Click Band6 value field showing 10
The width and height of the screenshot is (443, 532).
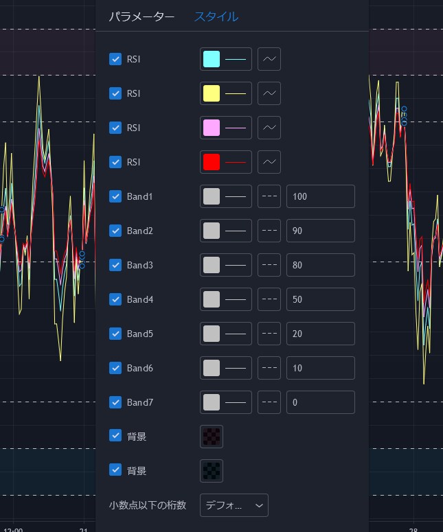pyautogui.click(x=321, y=368)
